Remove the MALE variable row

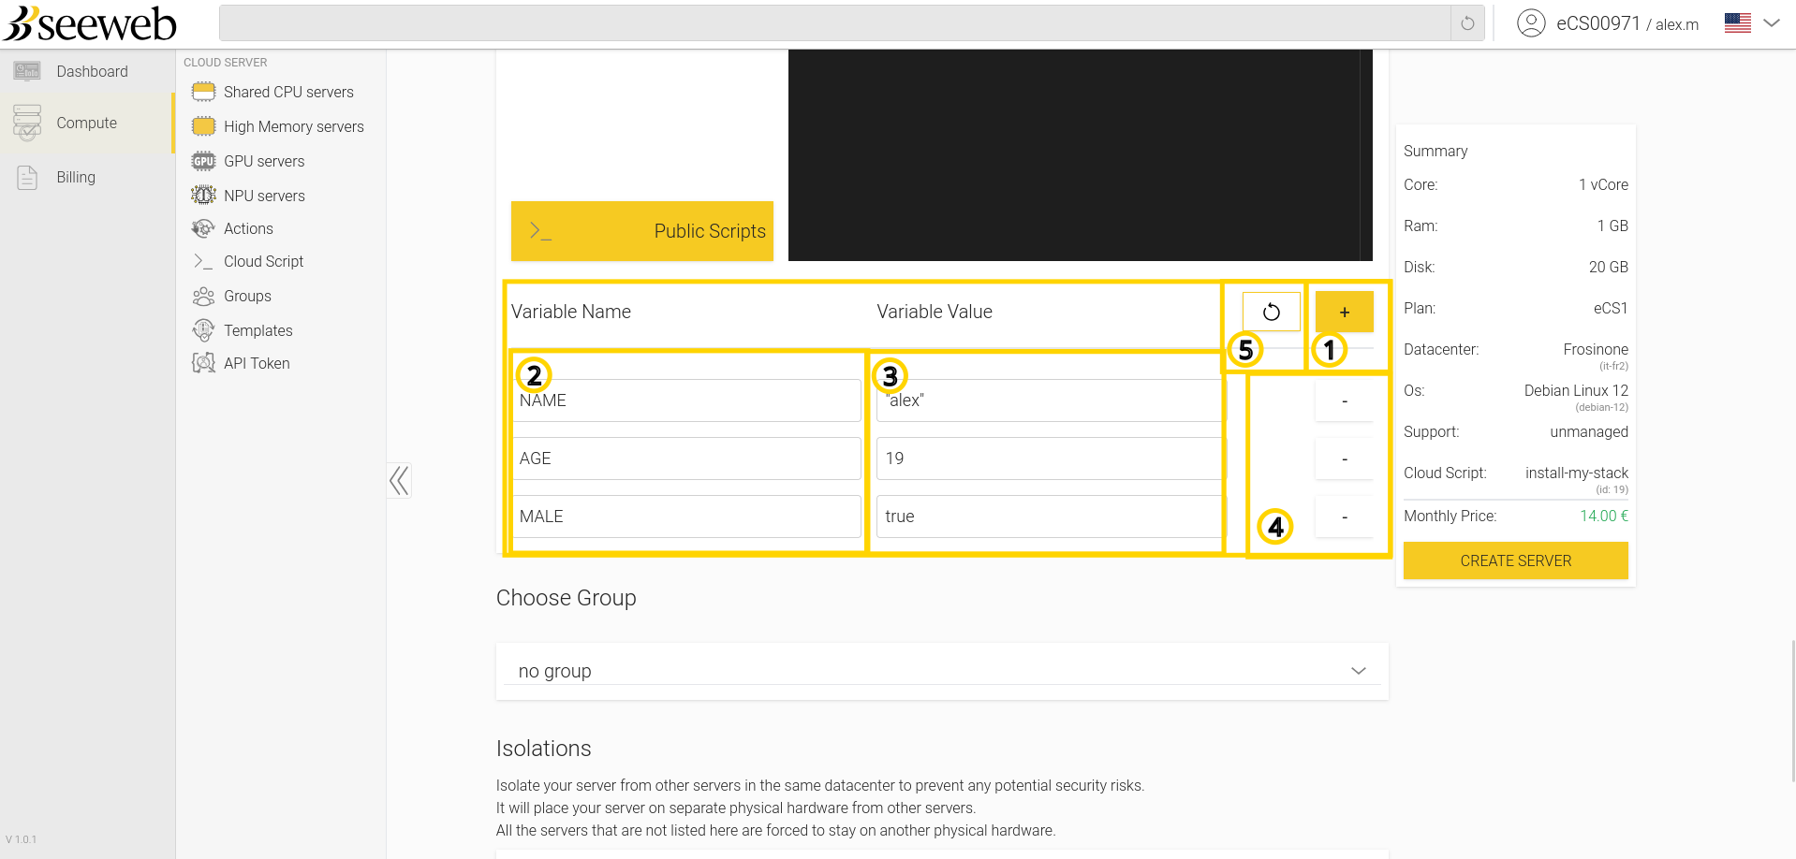pyautogui.click(x=1345, y=517)
